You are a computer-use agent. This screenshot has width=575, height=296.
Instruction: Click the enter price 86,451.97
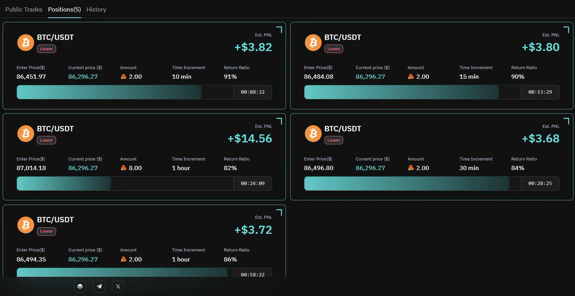tap(31, 77)
